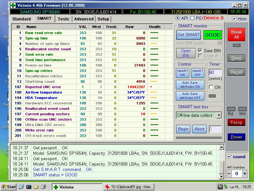
Task: Go to the Advanced tab
Action: point(84,19)
